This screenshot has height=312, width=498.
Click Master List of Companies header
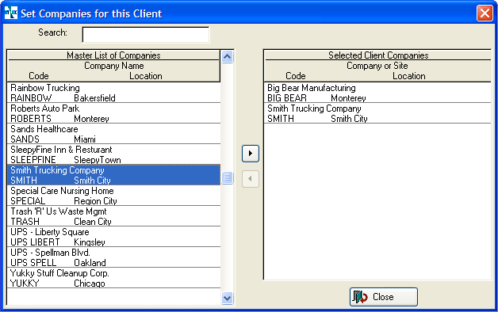pos(113,55)
